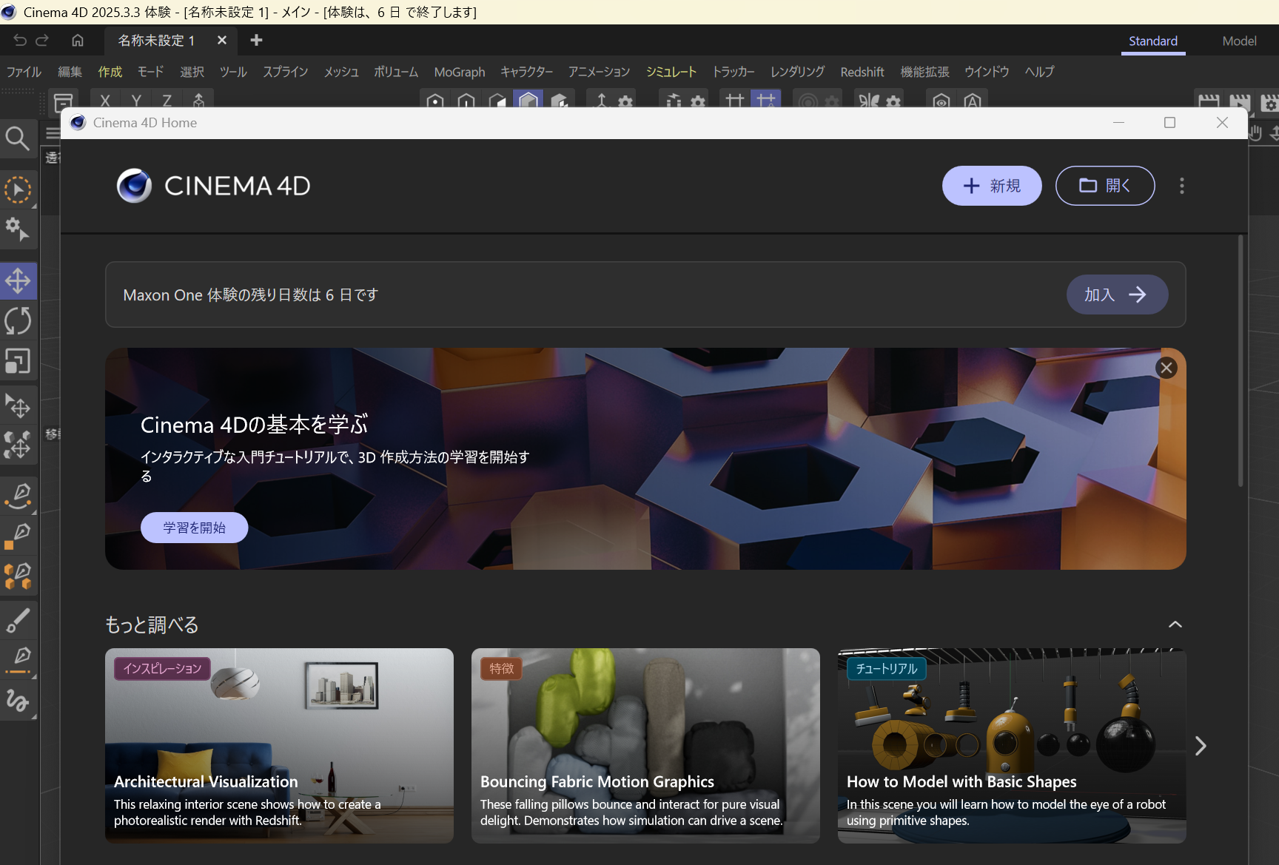Image resolution: width=1279 pixels, height=865 pixels.
Task: Select the Brush paint tool
Action: 18,621
